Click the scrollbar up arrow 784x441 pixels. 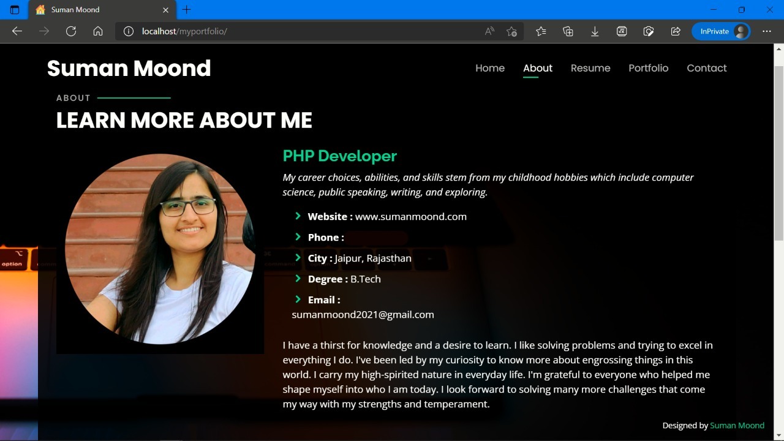[x=779, y=48]
